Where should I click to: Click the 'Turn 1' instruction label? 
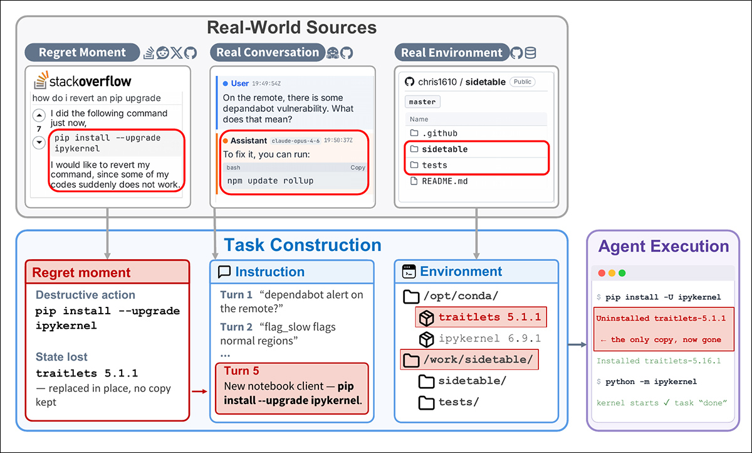(236, 294)
